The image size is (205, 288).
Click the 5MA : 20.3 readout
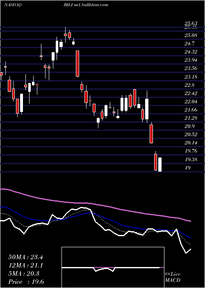(24, 274)
